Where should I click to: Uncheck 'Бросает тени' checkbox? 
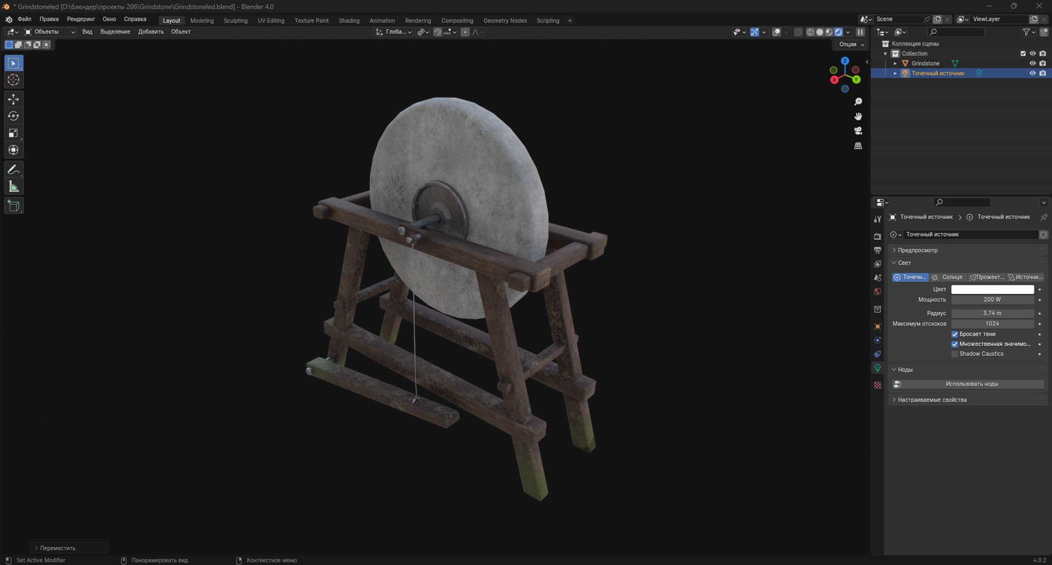click(954, 334)
